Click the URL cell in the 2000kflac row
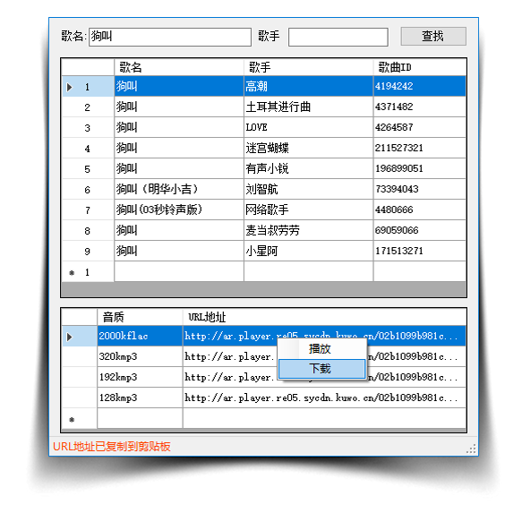The image size is (522, 513). (324, 337)
